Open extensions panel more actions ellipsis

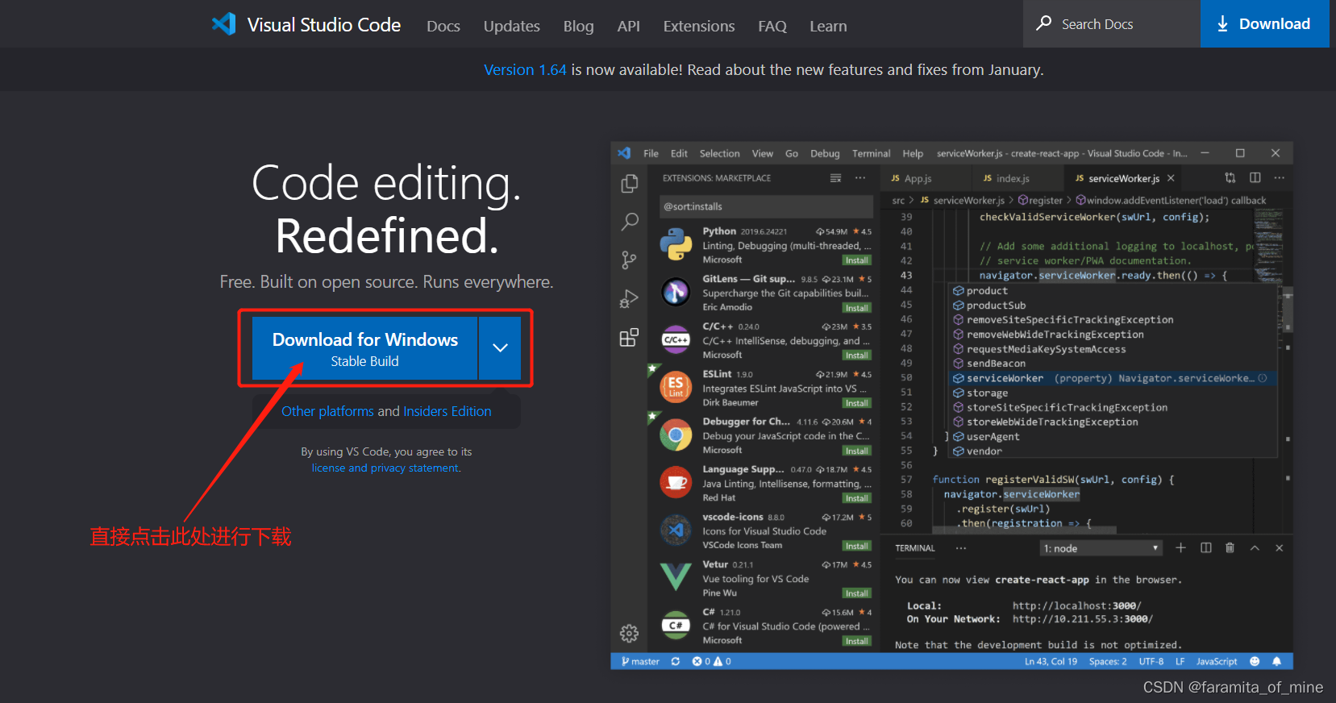(860, 177)
